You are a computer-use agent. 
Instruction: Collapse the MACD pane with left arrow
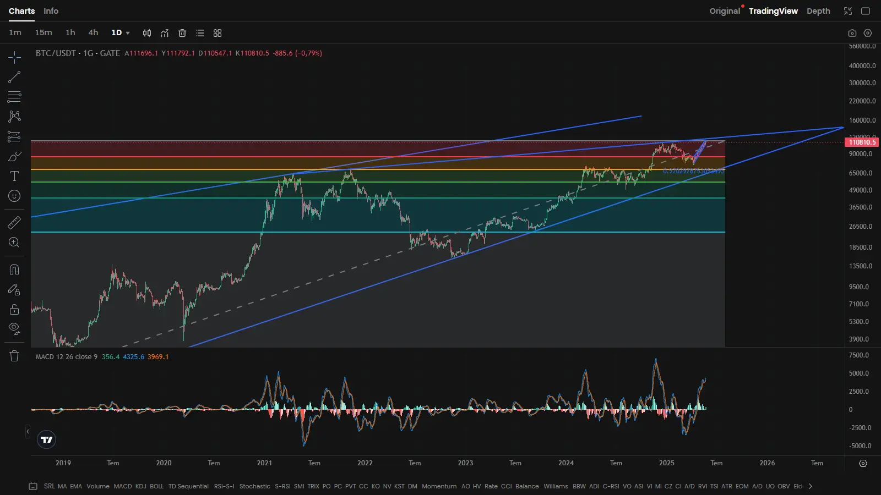tap(28, 432)
